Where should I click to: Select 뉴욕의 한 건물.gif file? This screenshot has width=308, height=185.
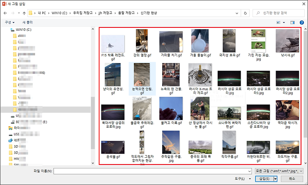(x=171, y=79)
